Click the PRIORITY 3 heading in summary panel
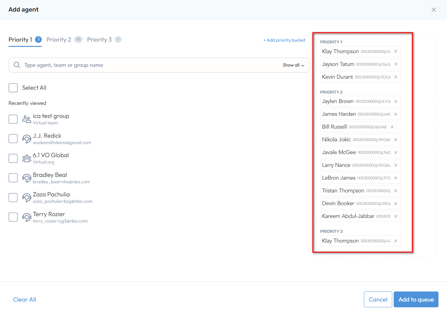Screen dimensions: 447x314 [331, 231]
